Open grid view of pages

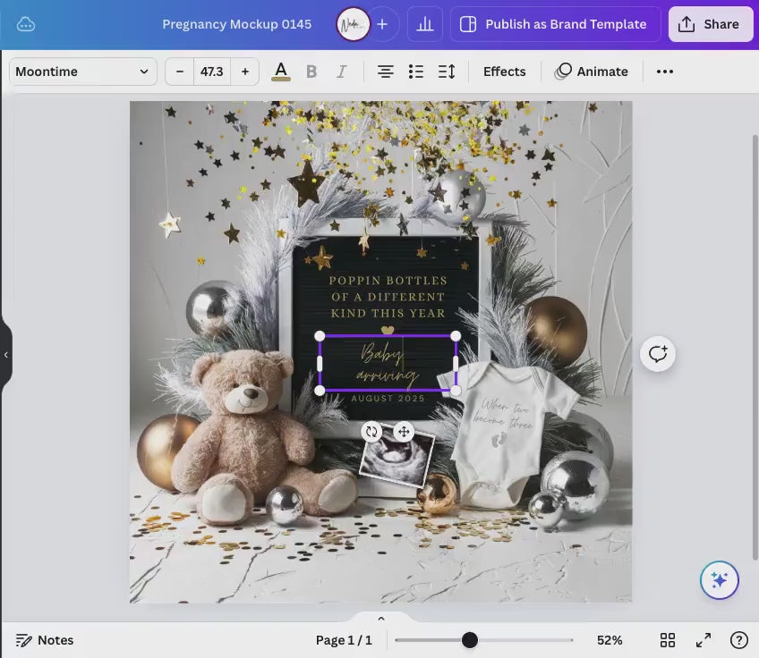point(668,640)
